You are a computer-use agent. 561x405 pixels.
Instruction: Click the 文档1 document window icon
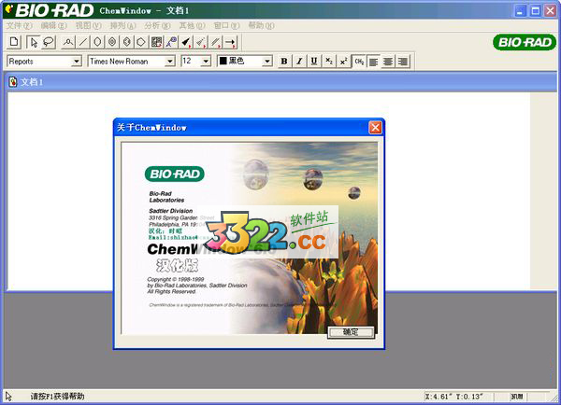[x=13, y=82]
